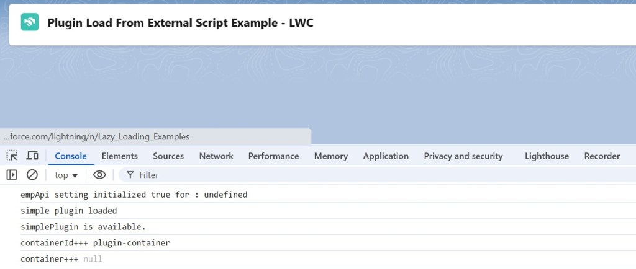
Task: Clear the console with the circle-slash icon
Action: pos(32,175)
